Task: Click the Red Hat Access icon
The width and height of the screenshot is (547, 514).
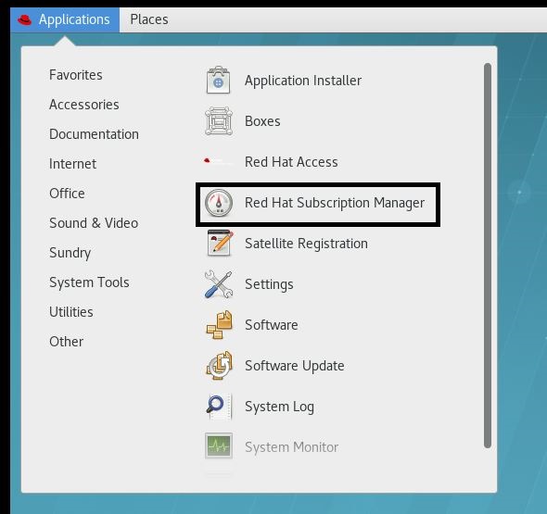Action: pos(219,162)
